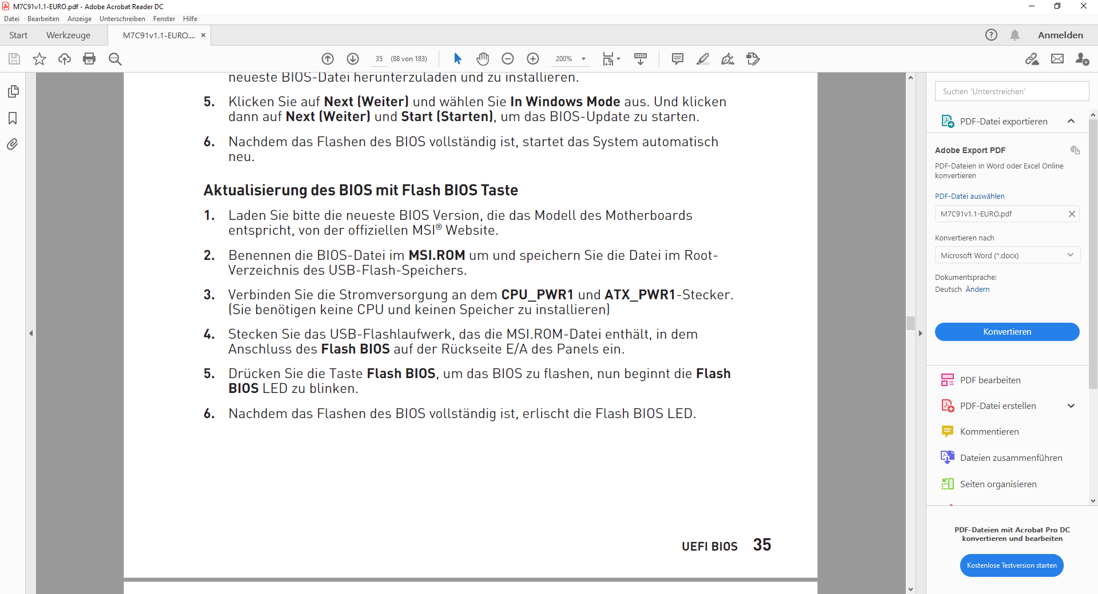Zoom in with plus icon

[533, 59]
